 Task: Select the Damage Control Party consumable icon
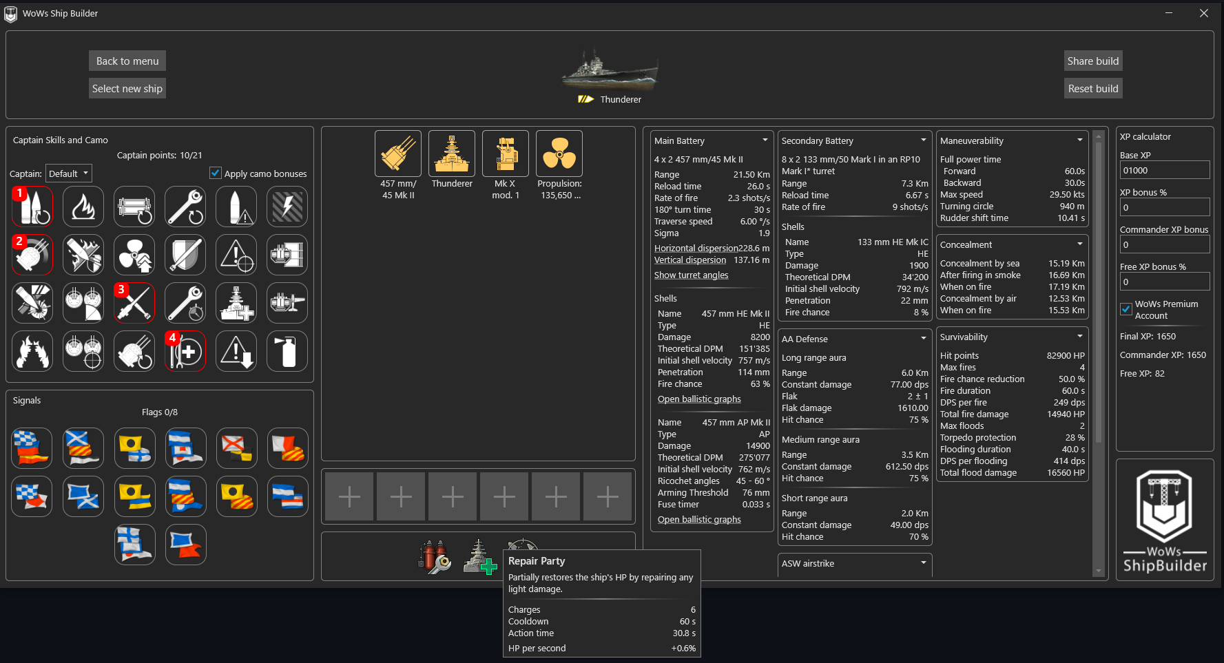pyautogui.click(x=434, y=556)
